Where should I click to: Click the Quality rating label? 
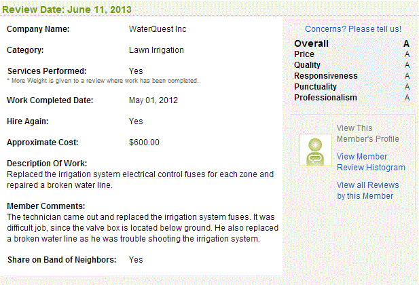(307, 65)
